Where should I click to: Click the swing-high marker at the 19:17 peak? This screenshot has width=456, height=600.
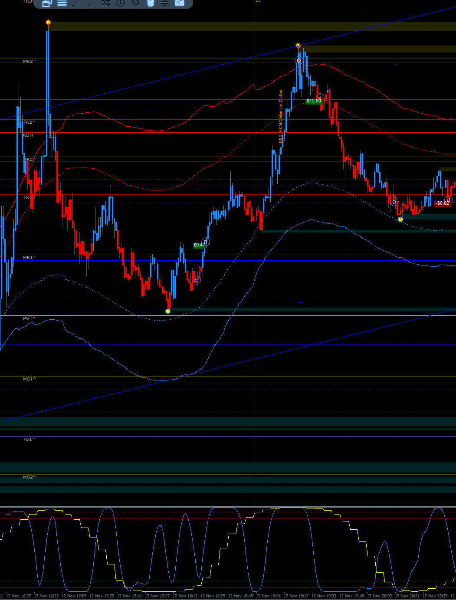(x=298, y=46)
